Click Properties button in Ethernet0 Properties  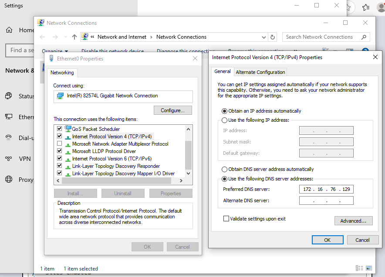click(x=171, y=193)
